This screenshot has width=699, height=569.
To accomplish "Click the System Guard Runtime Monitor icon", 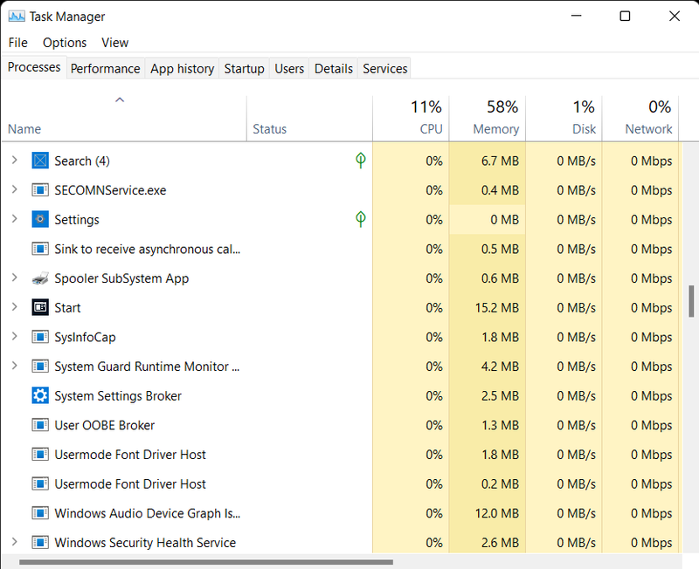I will 40,367.
